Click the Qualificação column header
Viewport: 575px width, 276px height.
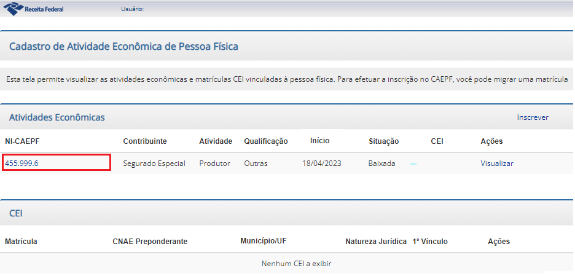266,141
